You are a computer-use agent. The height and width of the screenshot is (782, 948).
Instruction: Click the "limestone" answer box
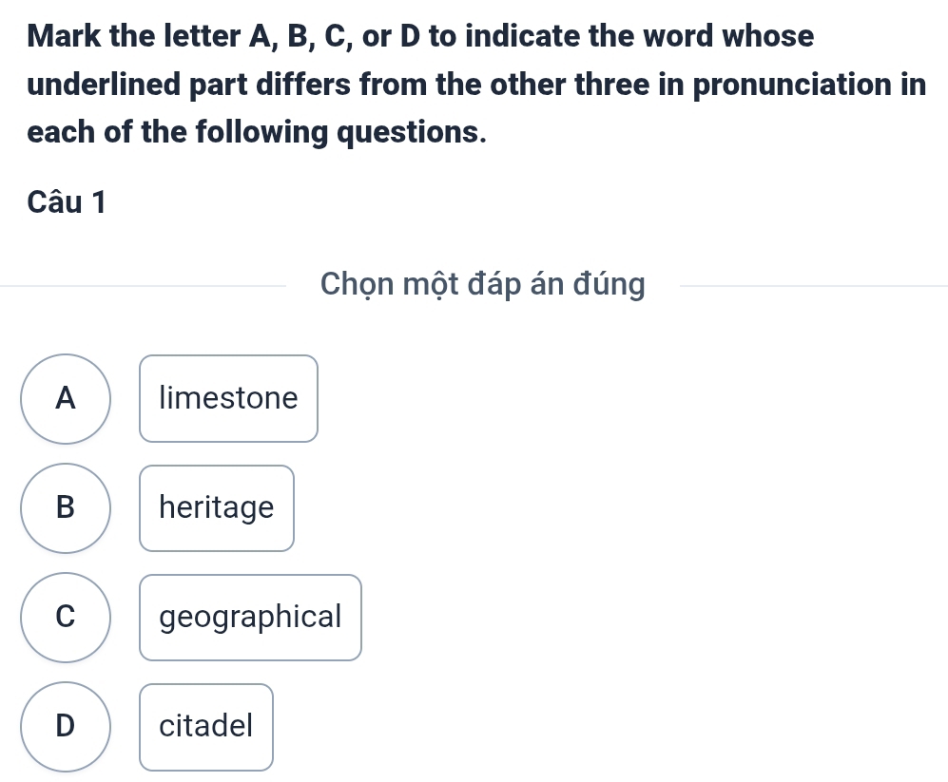228,398
